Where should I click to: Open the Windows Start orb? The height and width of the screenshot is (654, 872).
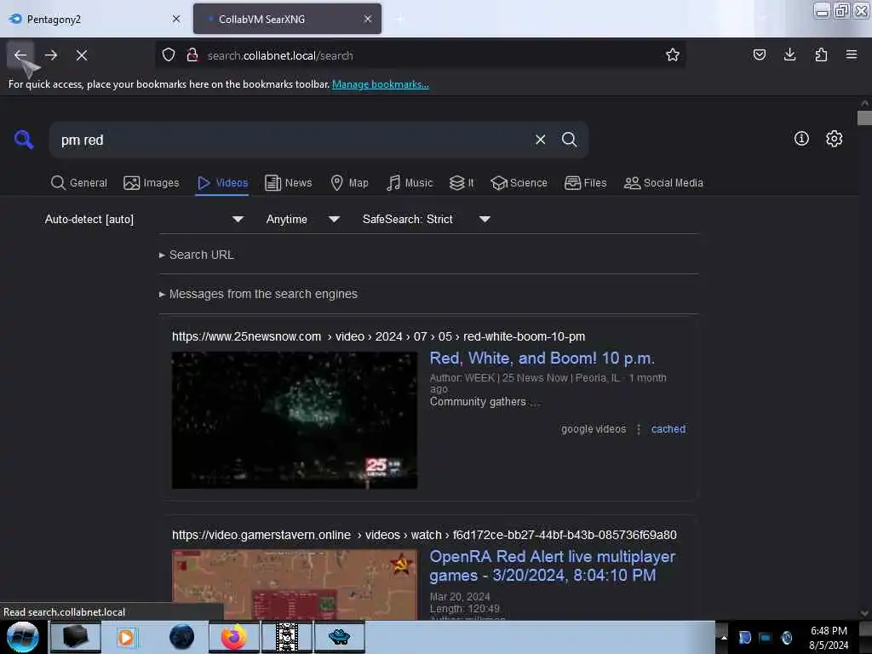(23, 637)
